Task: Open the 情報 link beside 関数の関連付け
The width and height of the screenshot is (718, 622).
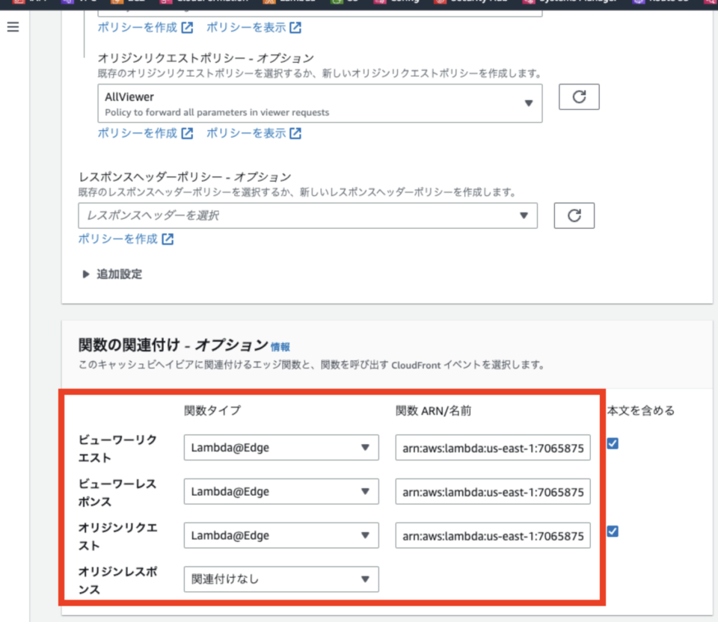Action: (x=280, y=348)
